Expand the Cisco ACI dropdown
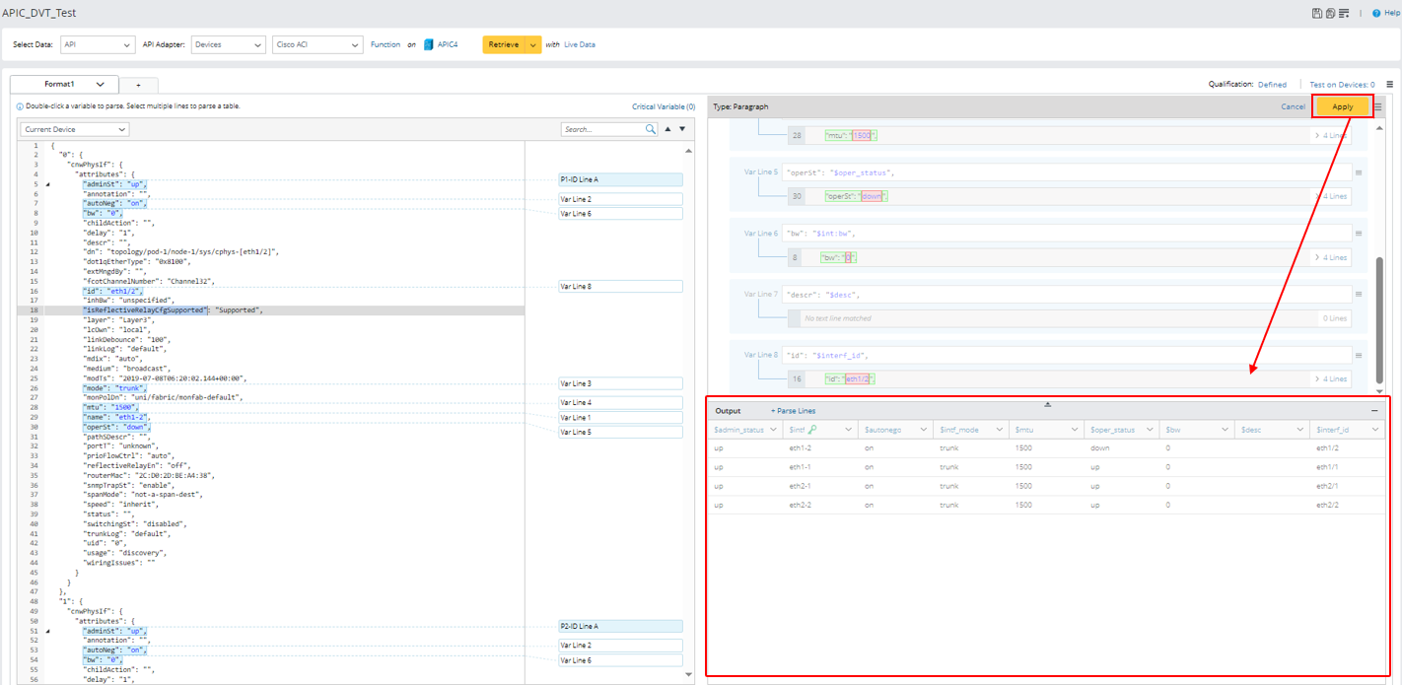Screen dimensions: 1402x685 click(x=317, y=45)
